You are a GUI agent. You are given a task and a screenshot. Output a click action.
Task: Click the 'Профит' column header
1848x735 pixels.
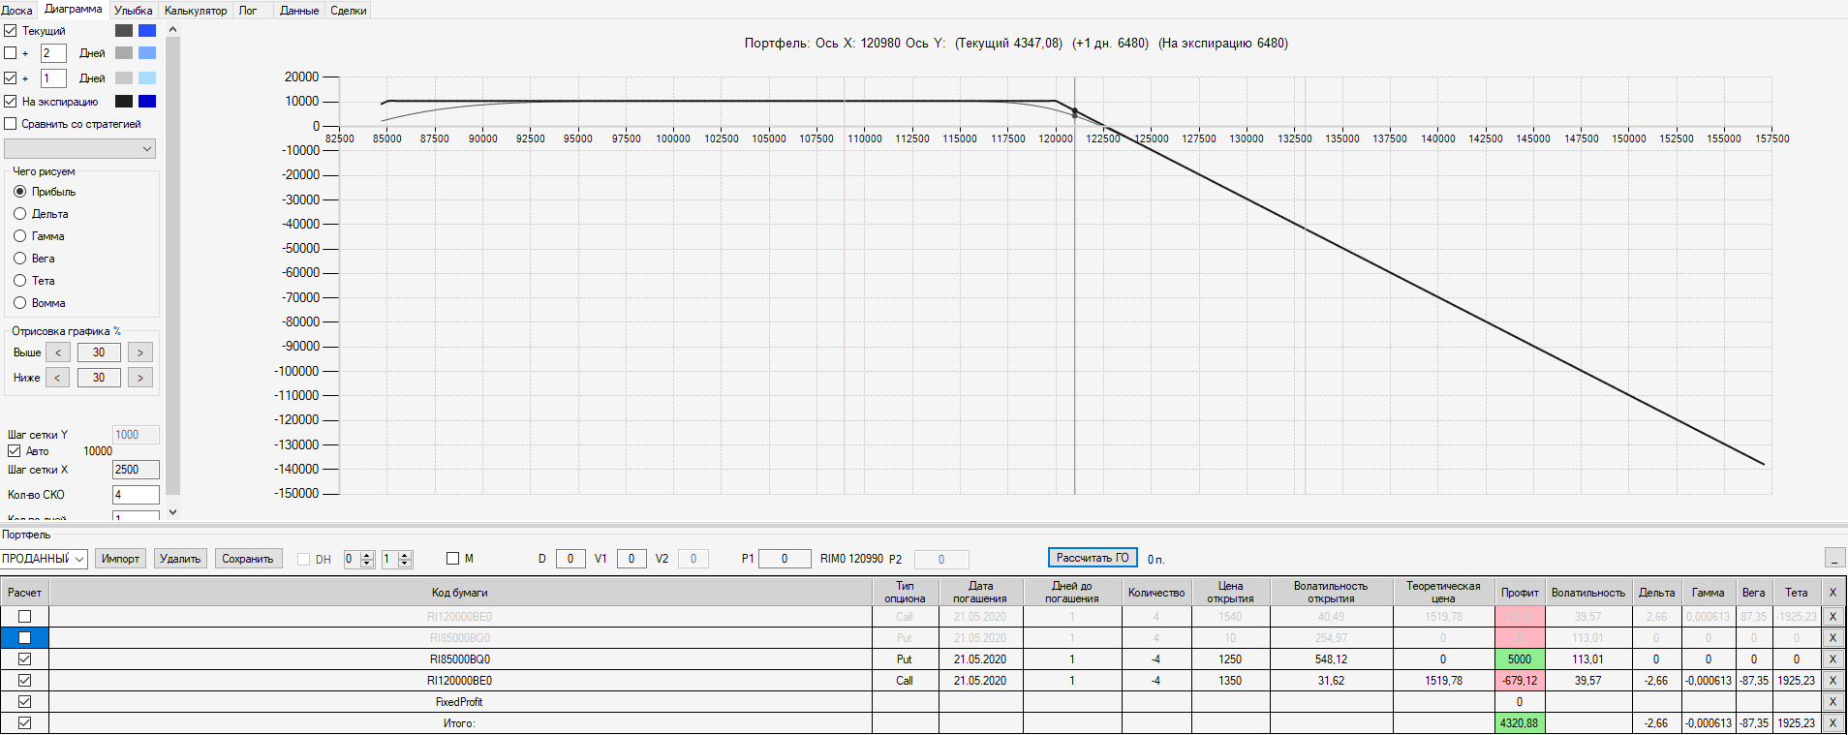[1520, 593]
